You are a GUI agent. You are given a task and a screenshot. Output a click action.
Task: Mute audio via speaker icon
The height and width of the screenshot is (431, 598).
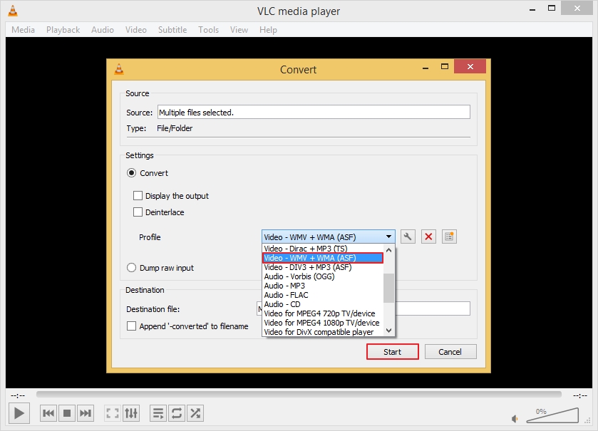click(x=515, y=419)
